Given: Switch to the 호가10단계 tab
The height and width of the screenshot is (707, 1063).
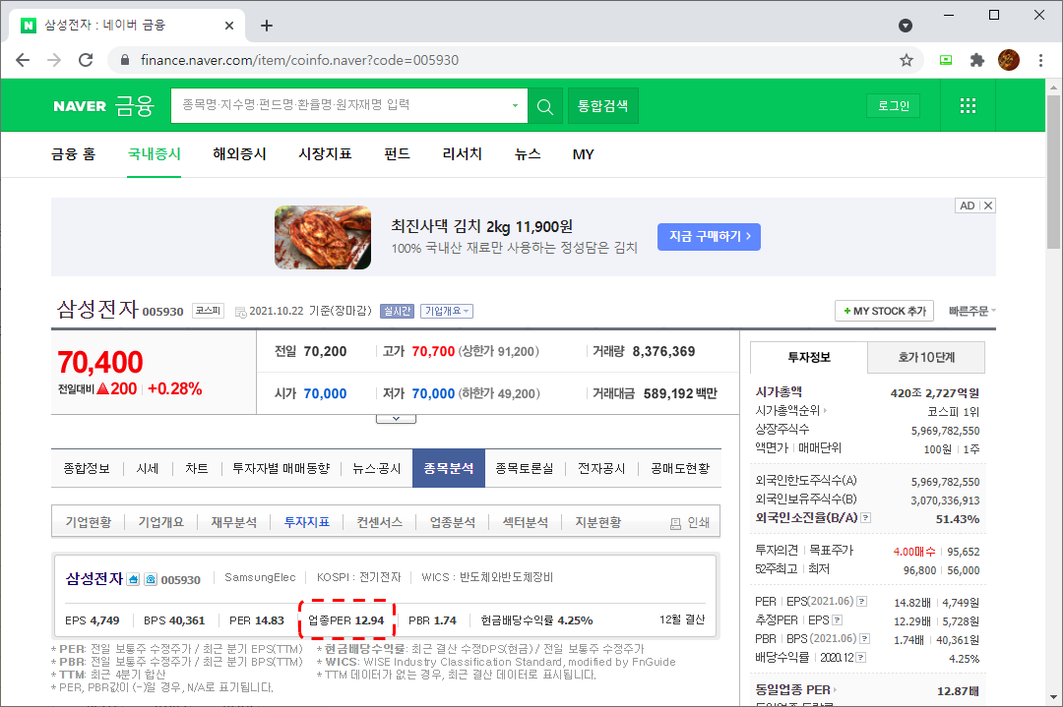Looking at the screenshot, I should 926,358.
